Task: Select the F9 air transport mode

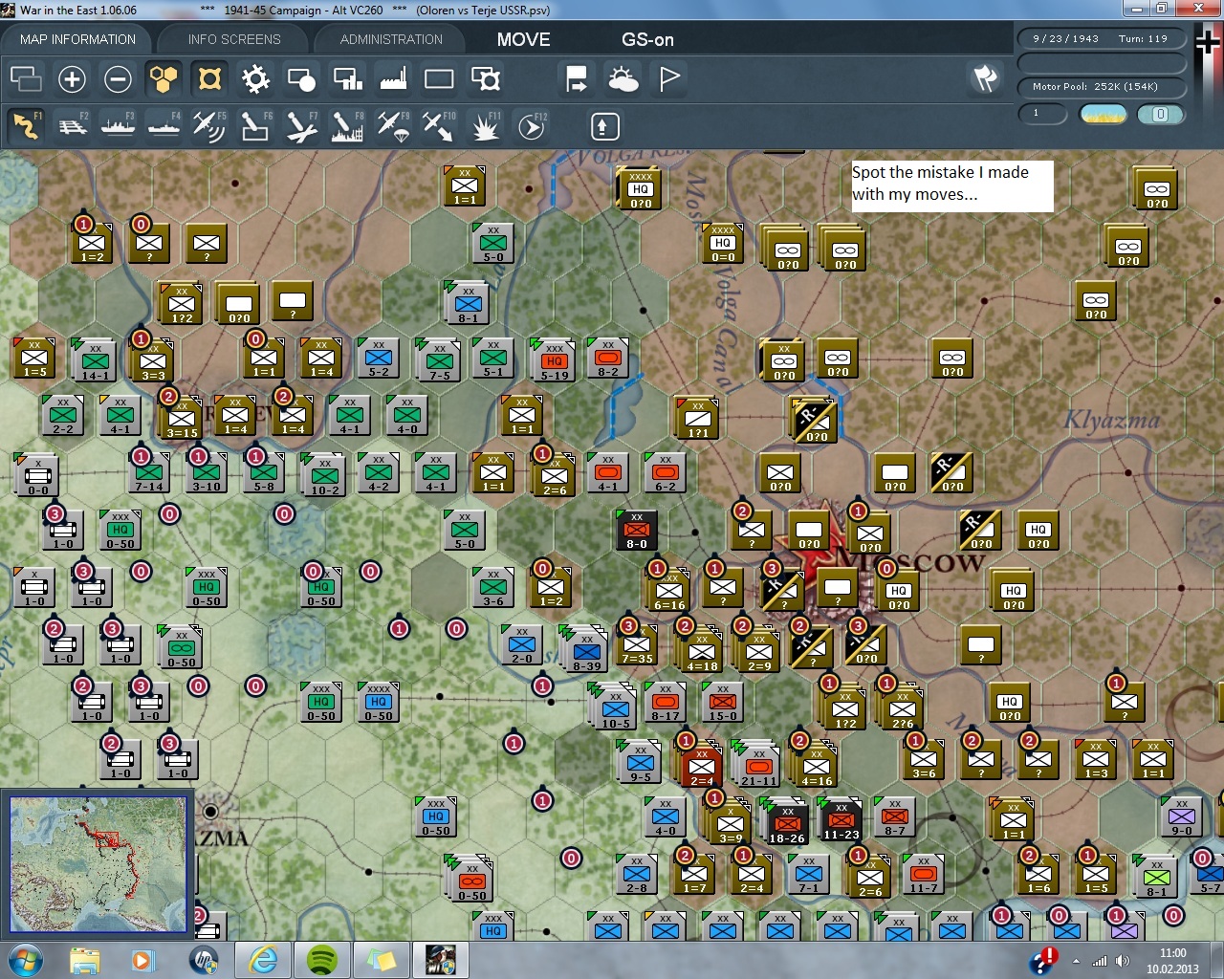Action: tap(393, 125)
